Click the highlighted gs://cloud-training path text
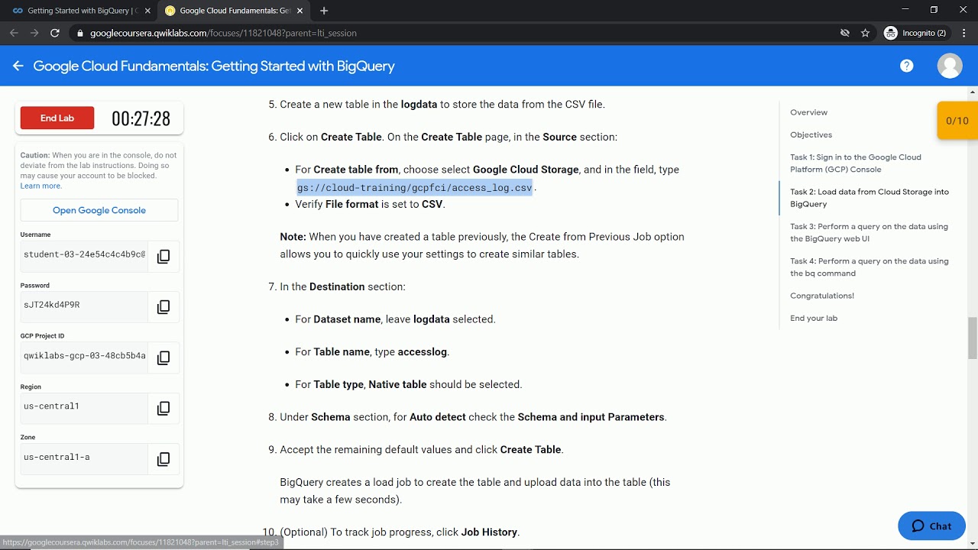The width and height of the screenshot is (978, 550). (x=414, y=187)
